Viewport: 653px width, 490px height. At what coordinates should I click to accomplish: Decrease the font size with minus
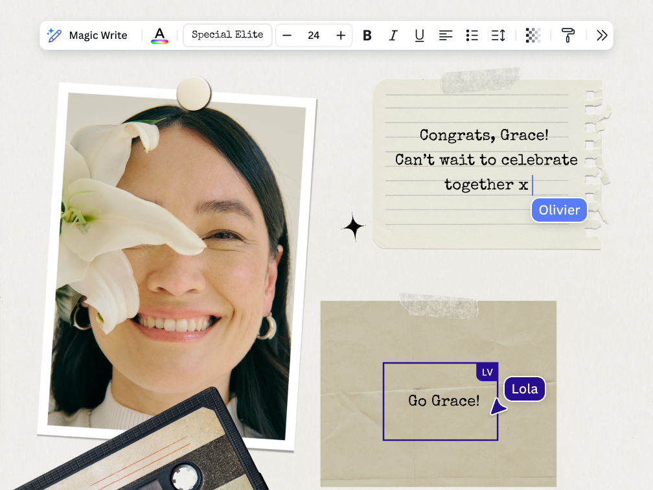(x=287, y=35)
